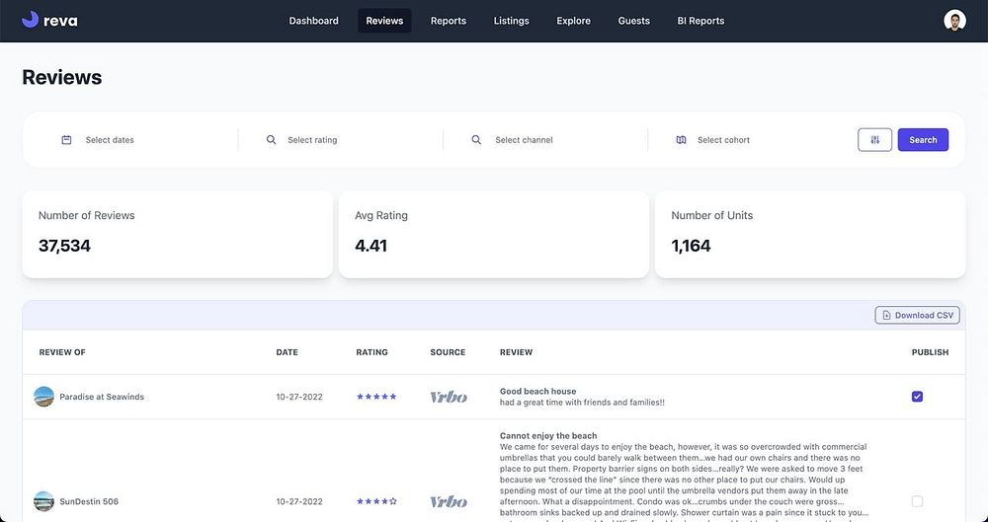Click the magnifier icon beside Select rating
The height and width of the screenshot is (522, 988).
[271, 140]
